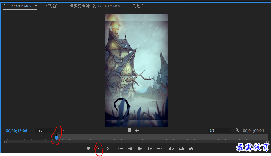The width and height of the screenshot is (271, 156).
Task: Click the Mark In button
Action: pos(99,149)
